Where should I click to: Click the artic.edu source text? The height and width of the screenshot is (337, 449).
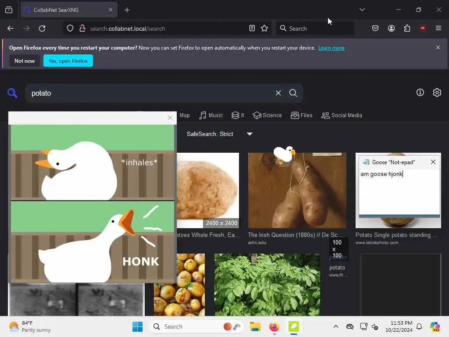(257, 242)
